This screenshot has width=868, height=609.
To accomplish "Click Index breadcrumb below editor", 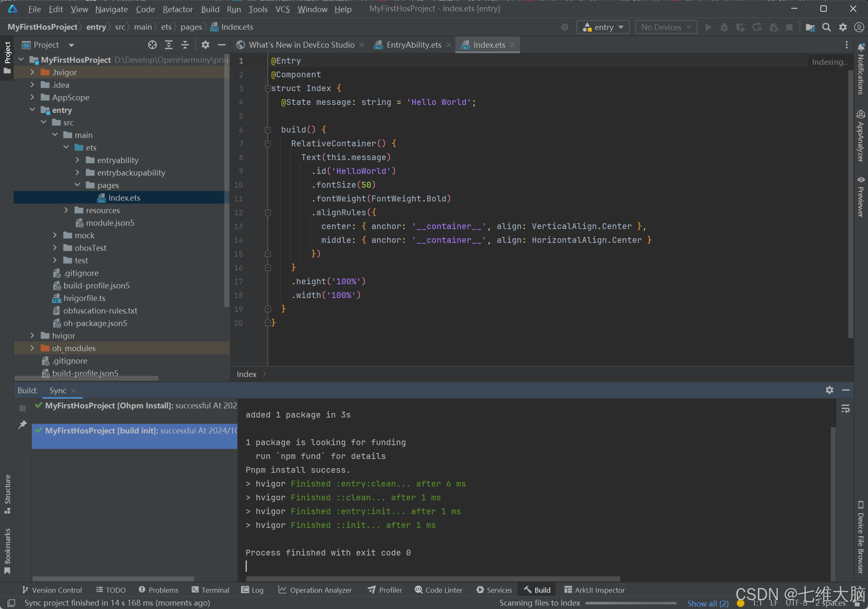I will (x=246, y=374).
